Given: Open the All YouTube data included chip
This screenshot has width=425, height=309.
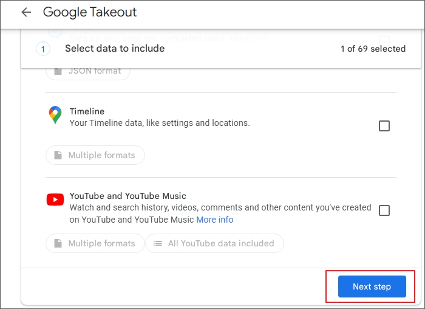Looking at the screenshot, I should tap(215, 243).
